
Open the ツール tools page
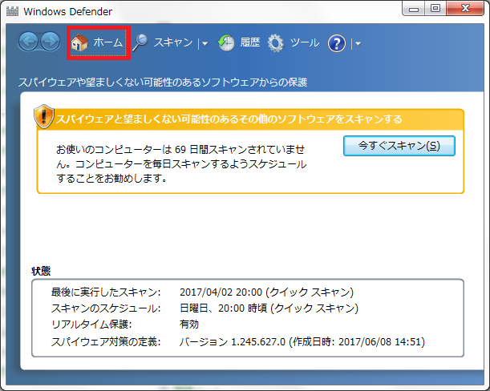pyautogui.click(x=305, y=42)
